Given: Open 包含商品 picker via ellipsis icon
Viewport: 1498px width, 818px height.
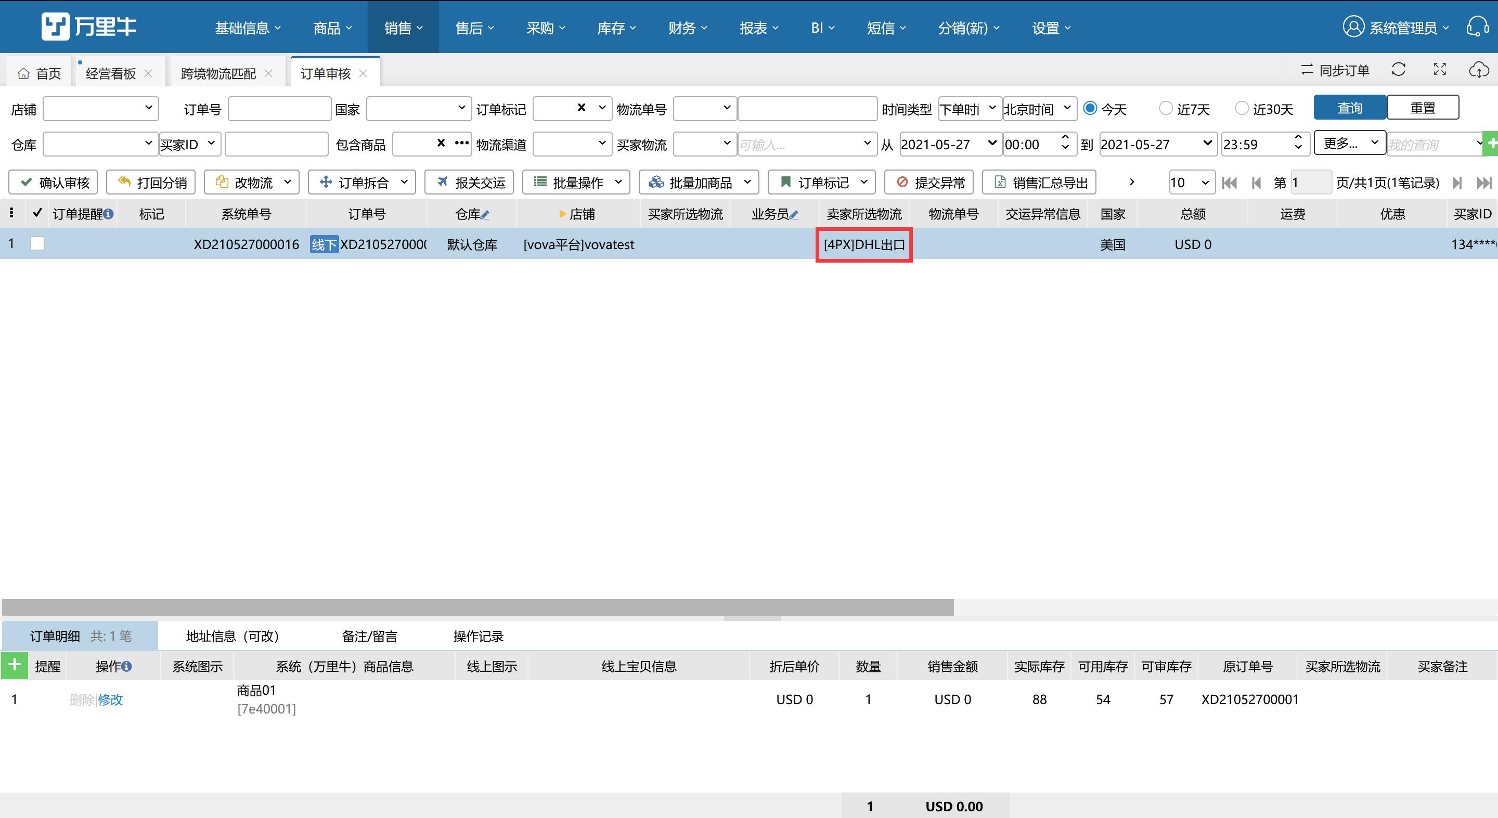Looking at the screenshot, I should click(462, 143).
